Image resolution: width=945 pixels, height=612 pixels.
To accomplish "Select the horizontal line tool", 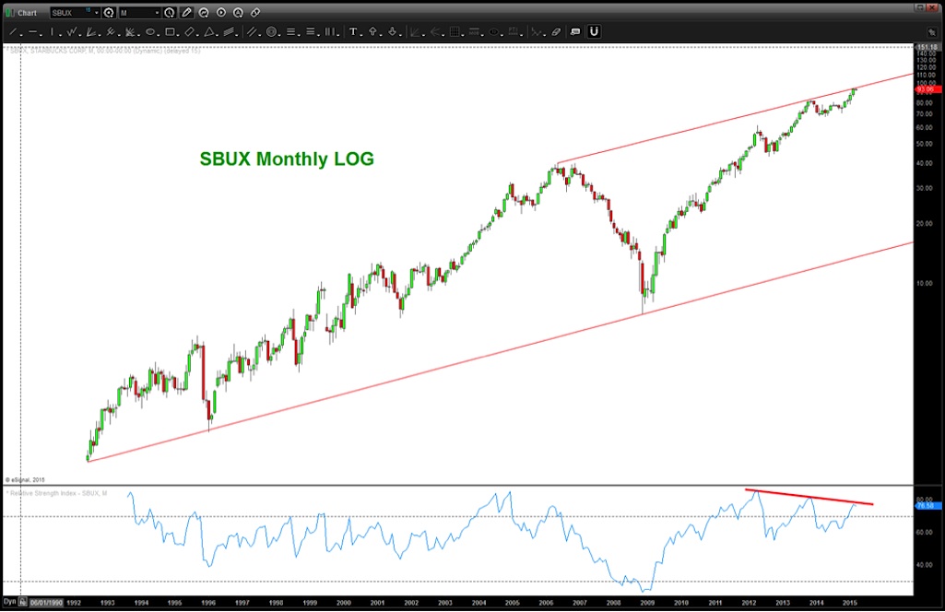I will point(32,32).
